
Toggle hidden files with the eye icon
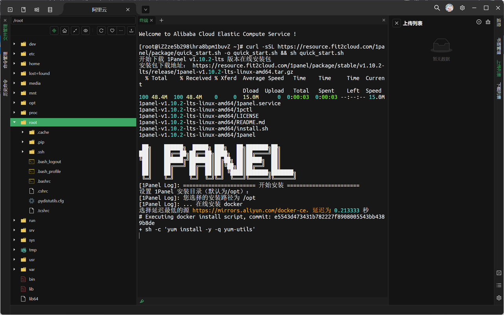85,31
